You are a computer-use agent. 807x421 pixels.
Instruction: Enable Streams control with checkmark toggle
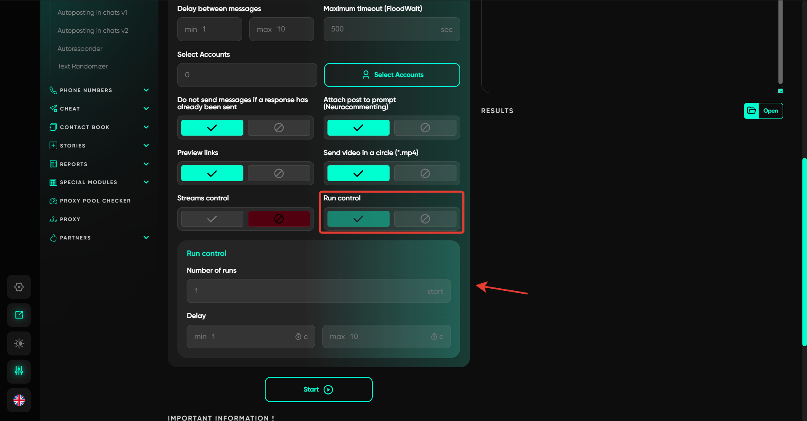[212, 219]
